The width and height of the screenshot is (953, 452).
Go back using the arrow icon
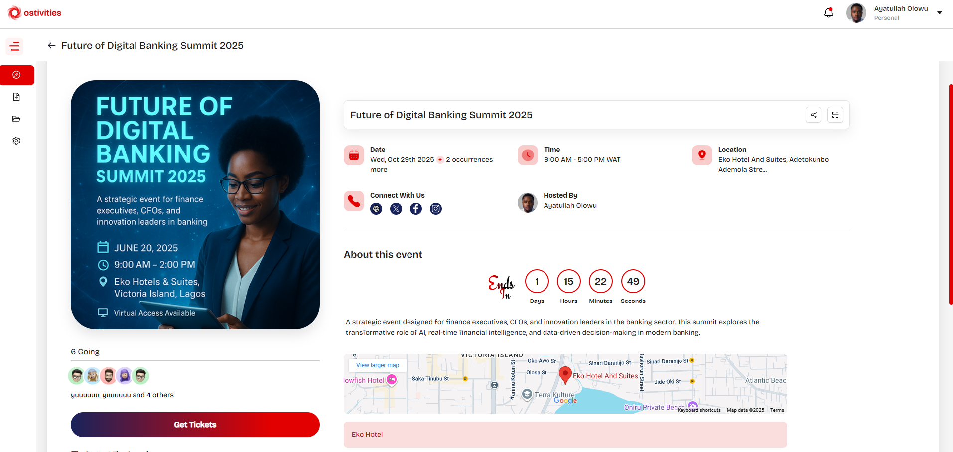click(x=51, y=45)
